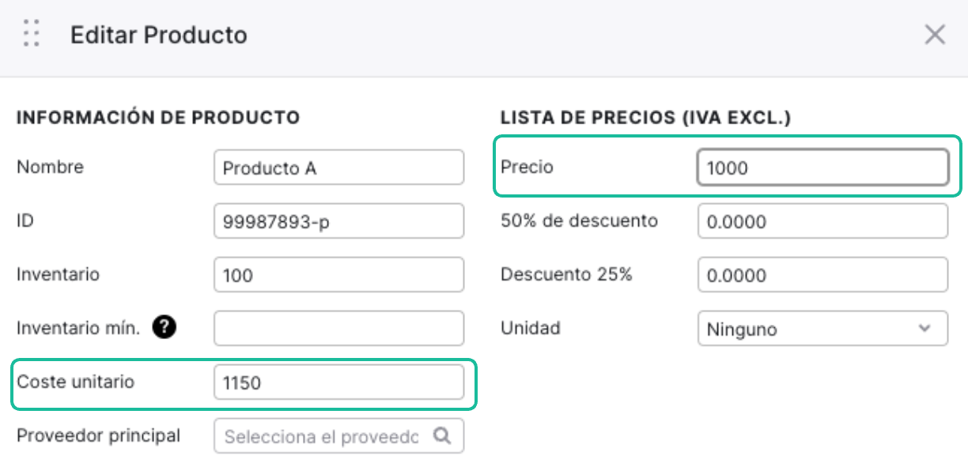Select the Inventario field showing 100
968x467 pixels.
pyautogui.click(x=338, y=275)
